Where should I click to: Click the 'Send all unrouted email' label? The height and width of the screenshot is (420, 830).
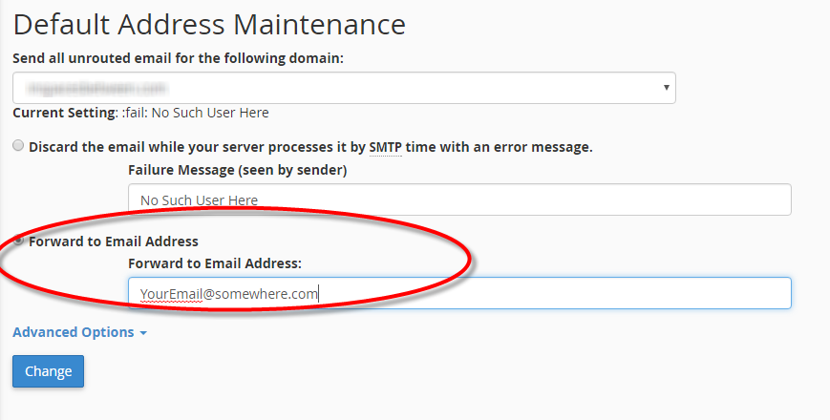click(178, 58)
